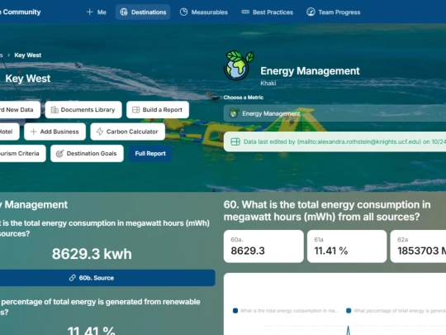The width and height of the screenshot is (446, 335).
Task: Open the Documents Library
Action: [83, 110]
